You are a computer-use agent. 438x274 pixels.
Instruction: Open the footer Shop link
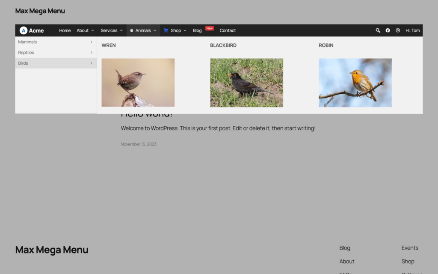(x=408, y=262)
